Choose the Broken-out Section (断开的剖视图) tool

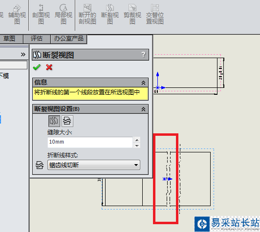87,15
